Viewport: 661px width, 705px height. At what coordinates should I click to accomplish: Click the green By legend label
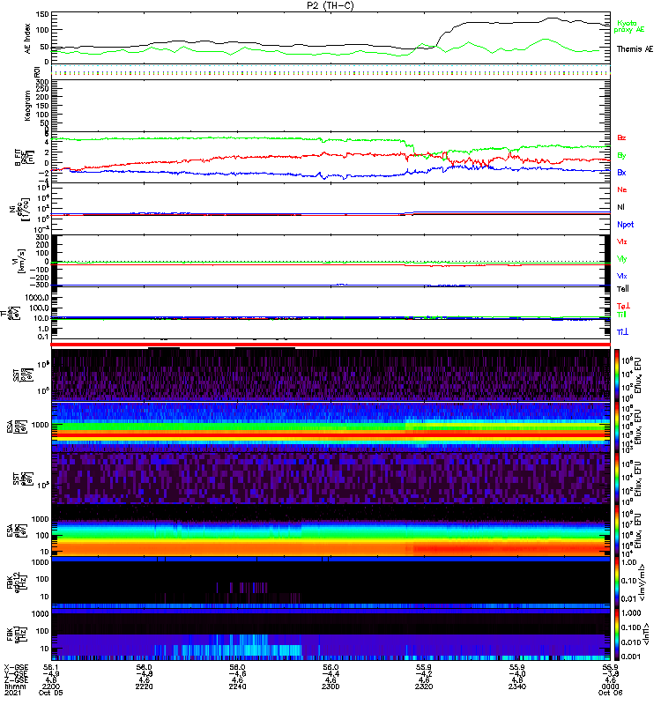(621, 156)
